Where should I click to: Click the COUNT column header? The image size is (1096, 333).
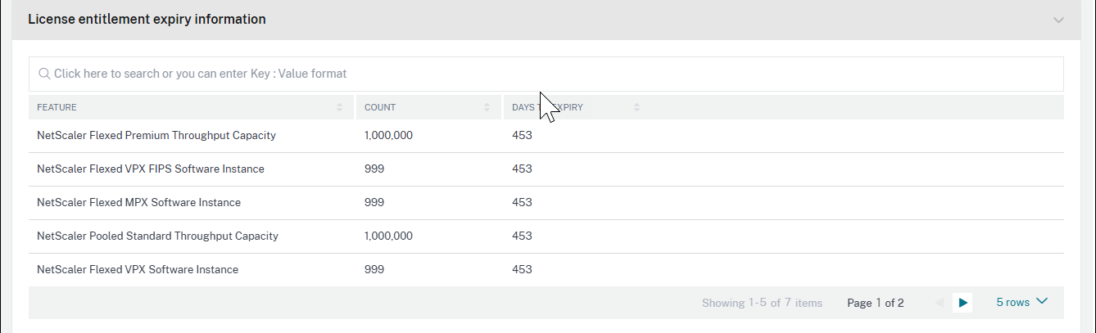[380, 107]
